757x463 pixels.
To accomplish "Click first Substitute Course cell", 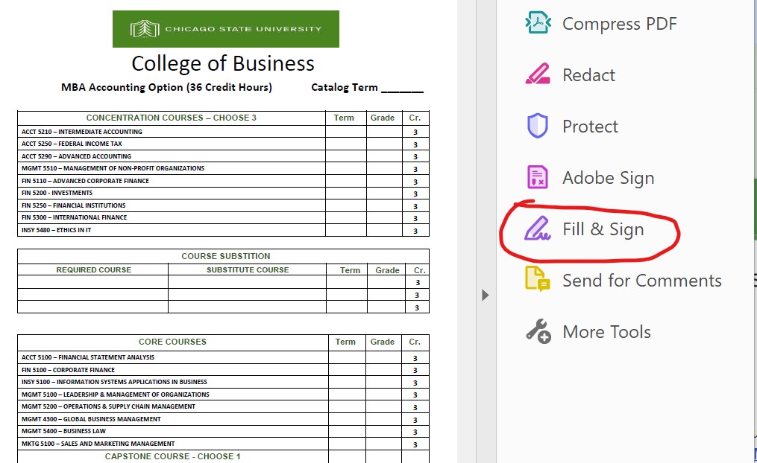I will pos(247,282).
